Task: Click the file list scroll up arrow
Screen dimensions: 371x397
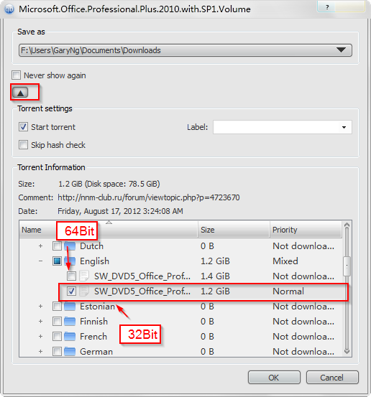Action: 347,225
